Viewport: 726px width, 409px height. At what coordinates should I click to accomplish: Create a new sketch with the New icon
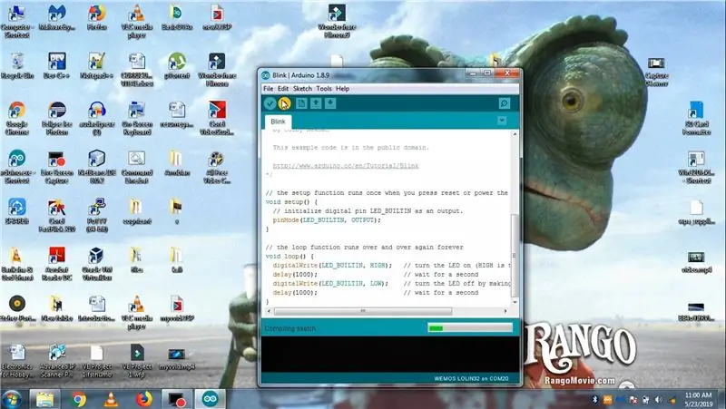point(301,103)
